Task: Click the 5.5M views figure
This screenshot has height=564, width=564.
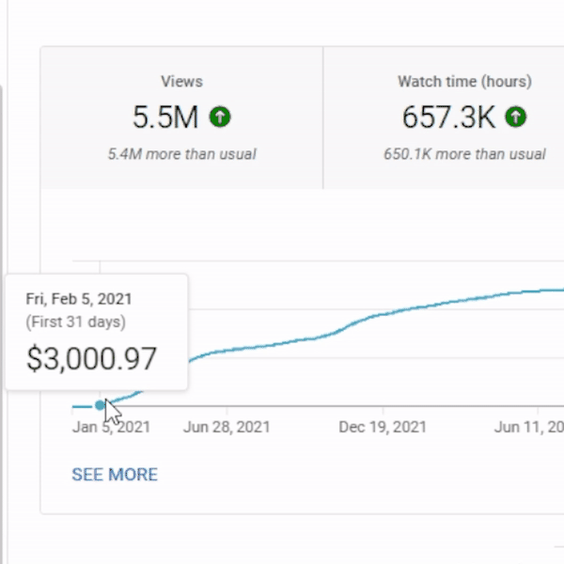Action: pos(165,117)
